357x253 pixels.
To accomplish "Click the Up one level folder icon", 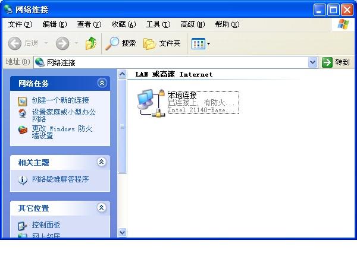I will [x=91, y=43].
